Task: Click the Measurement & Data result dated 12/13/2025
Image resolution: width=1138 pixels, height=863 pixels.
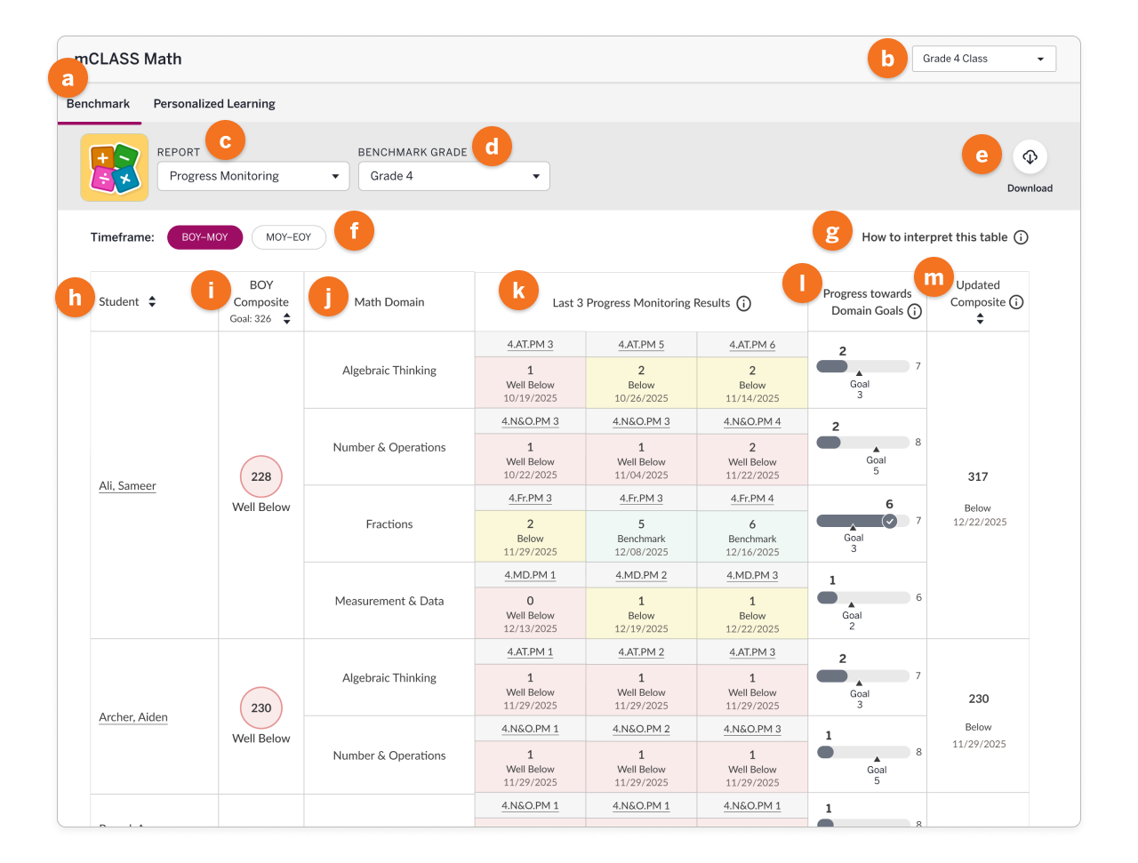Action: pyautogui.click(x=531, y=614)
